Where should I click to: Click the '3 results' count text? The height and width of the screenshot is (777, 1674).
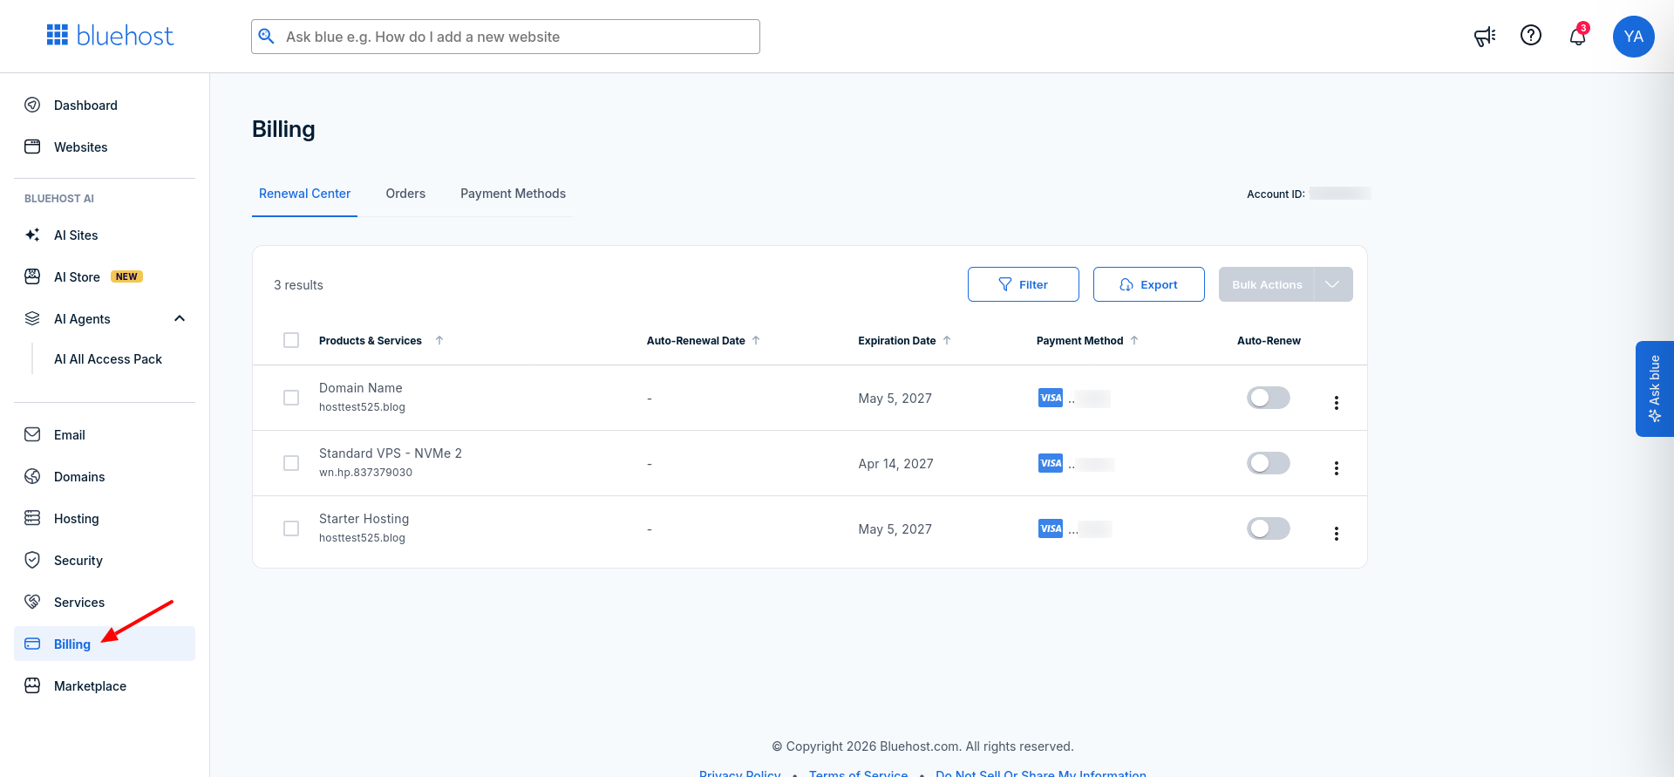point(298,285)
